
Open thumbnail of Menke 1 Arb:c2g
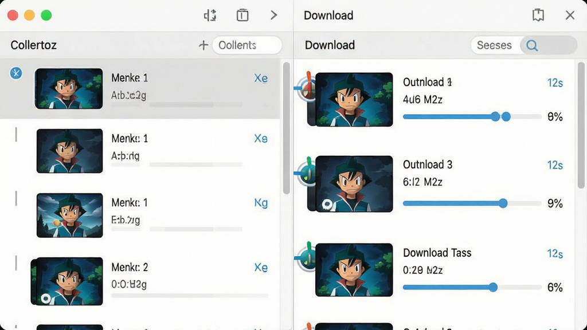coord(69,89)
